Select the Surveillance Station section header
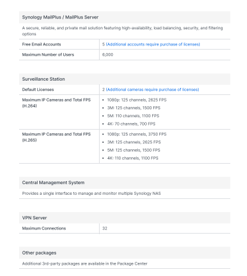Image resolution: width=247 pixels, height=276 pixels. pos(44,79)
